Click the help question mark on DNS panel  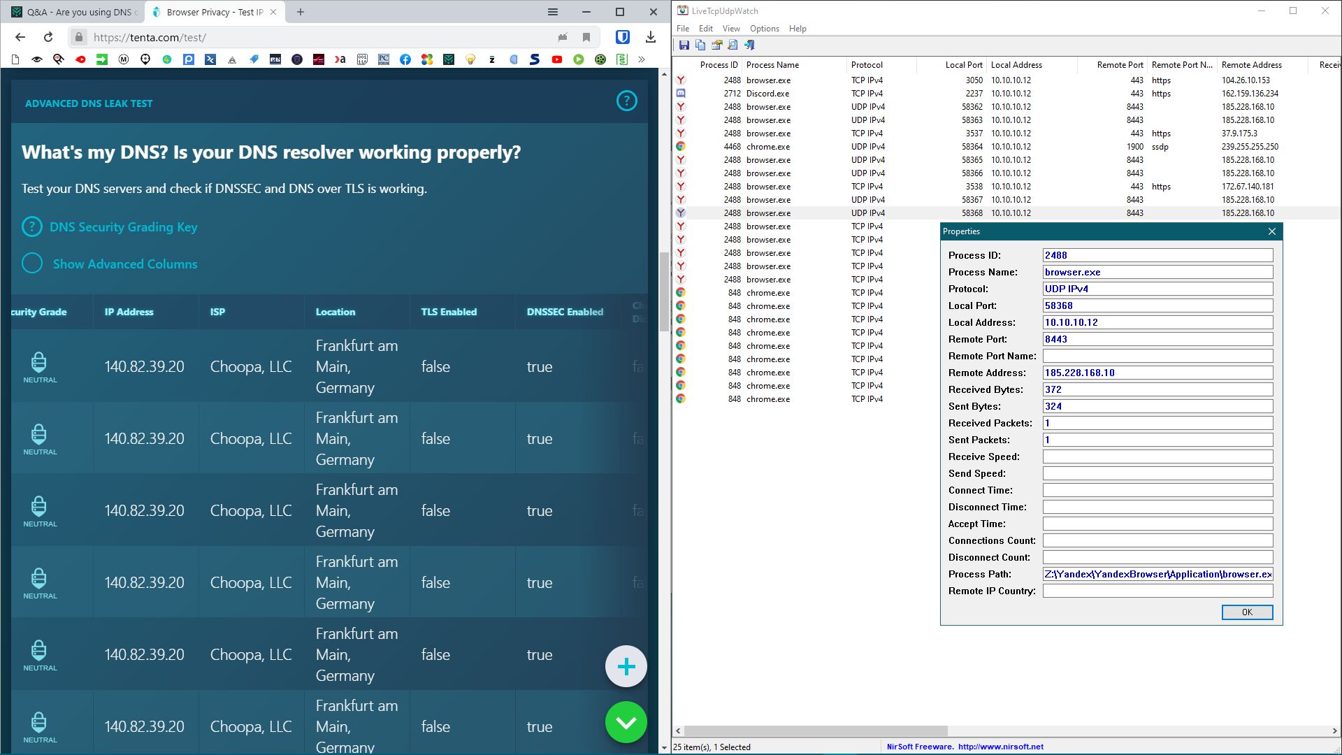[626, 101]
